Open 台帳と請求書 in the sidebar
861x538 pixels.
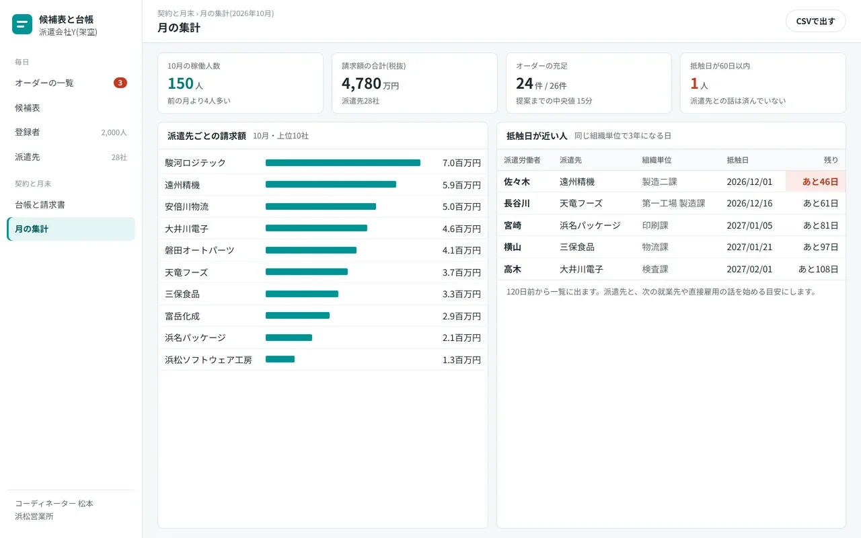click(71, 204)
